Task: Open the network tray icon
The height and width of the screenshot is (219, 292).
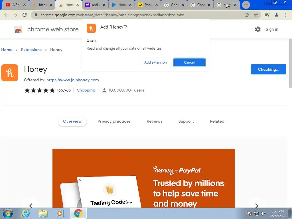Action: 256,214
